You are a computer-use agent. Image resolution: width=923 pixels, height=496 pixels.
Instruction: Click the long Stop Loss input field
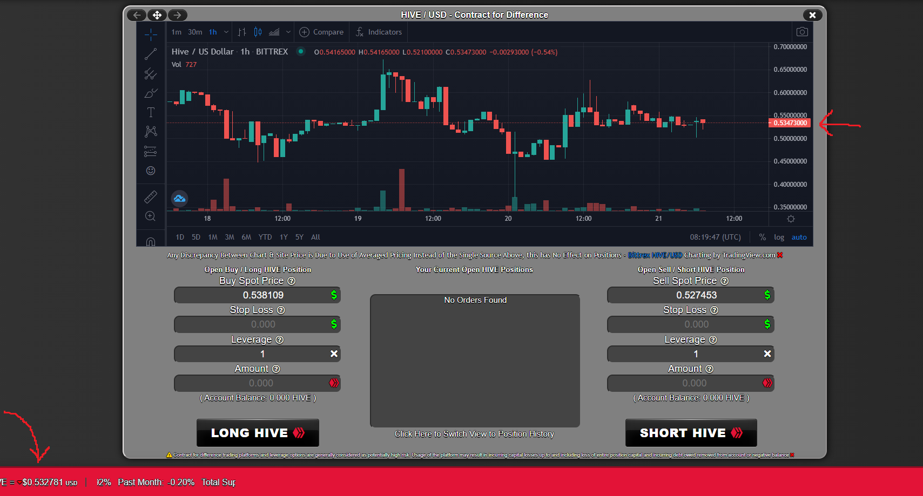(x=257, y=324)
